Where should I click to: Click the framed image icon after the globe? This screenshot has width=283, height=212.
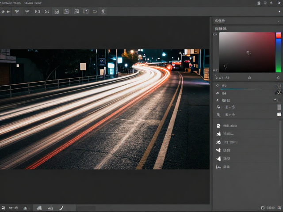pos(76,11)
